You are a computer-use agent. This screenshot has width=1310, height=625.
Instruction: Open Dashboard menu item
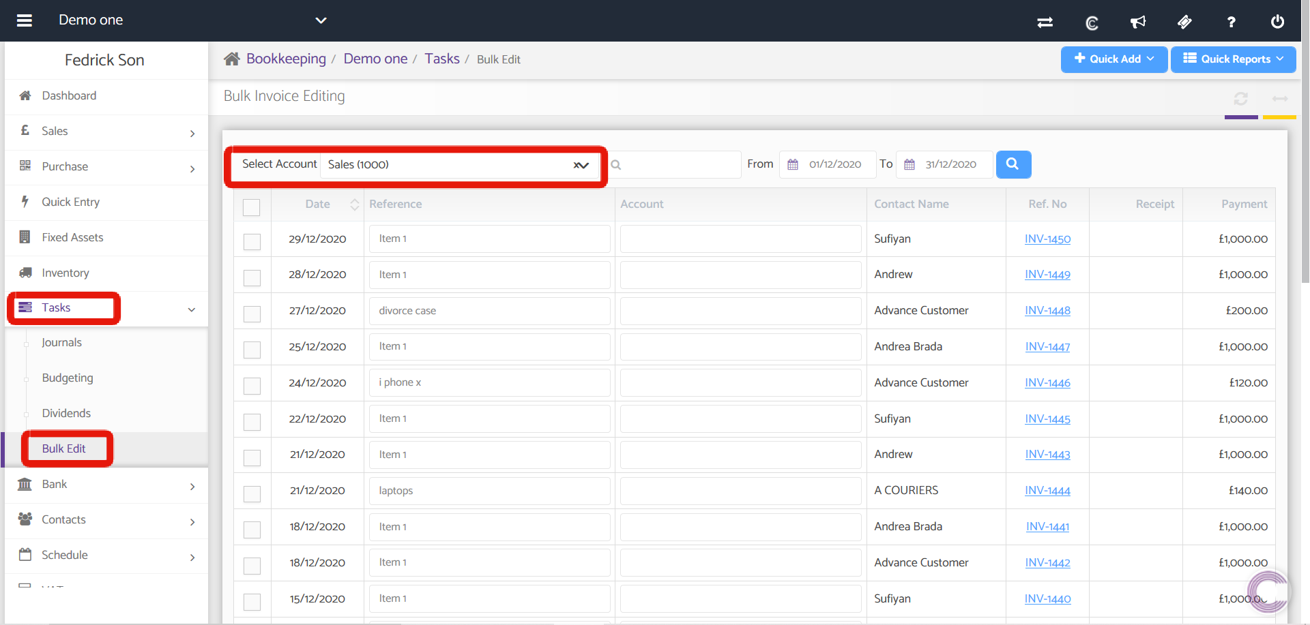point(69,95)
